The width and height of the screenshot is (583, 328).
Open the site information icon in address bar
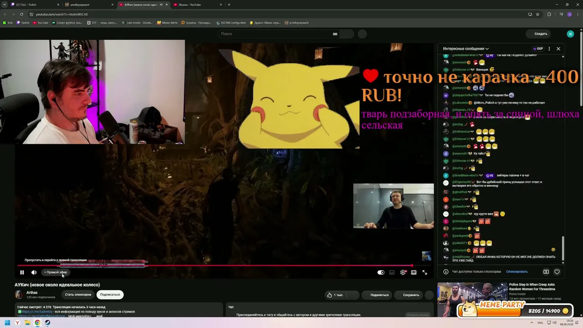[31, 14]
